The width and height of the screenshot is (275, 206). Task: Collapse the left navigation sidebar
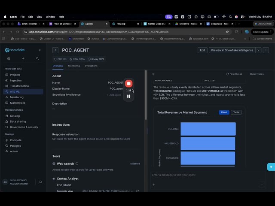click(40, 50)
